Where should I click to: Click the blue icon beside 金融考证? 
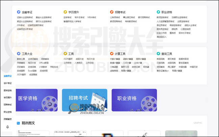coord(19,12)
